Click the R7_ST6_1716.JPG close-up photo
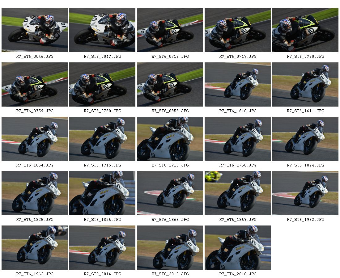The width and height of the screenshot is (340, 278). point(170,139)
